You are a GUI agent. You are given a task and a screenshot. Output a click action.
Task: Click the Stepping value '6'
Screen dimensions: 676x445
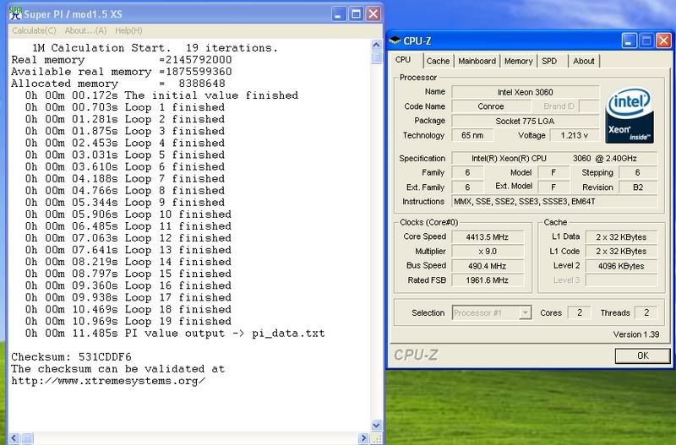[x=638, y=172]
